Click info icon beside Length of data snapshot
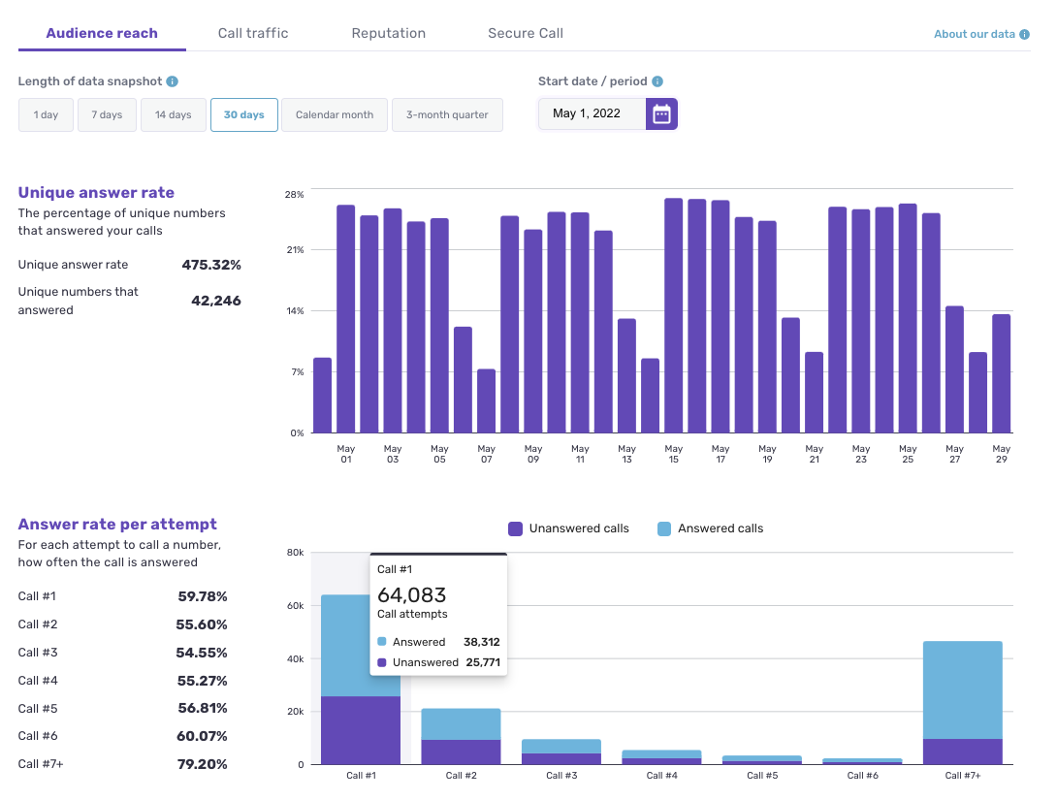Viewport: 1057px width, 800px height. [173, 82]
